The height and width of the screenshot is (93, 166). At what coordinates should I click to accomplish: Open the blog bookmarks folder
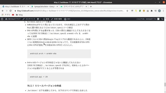[19, 15]
